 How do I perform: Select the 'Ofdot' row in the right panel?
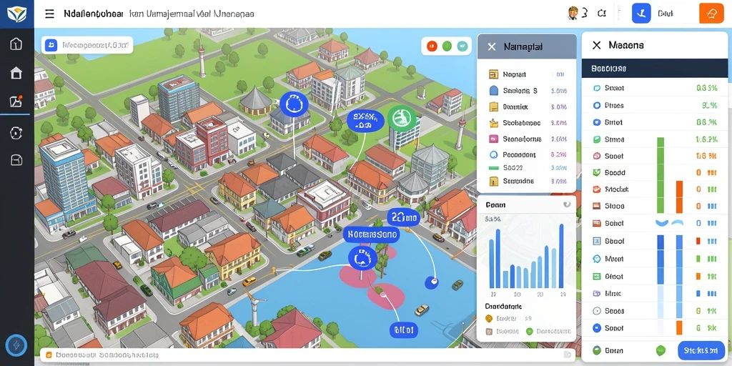655,277
